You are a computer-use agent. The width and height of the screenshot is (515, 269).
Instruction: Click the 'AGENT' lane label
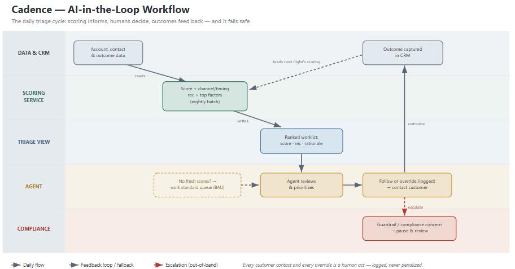click(34, 186)
